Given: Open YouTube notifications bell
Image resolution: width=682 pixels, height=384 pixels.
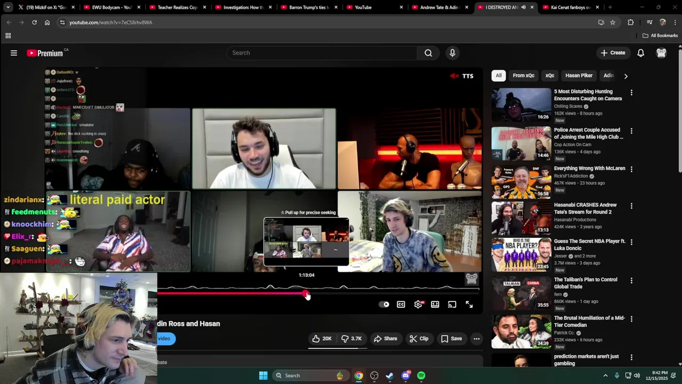Looking at the screenshot, I should (641, 53).
